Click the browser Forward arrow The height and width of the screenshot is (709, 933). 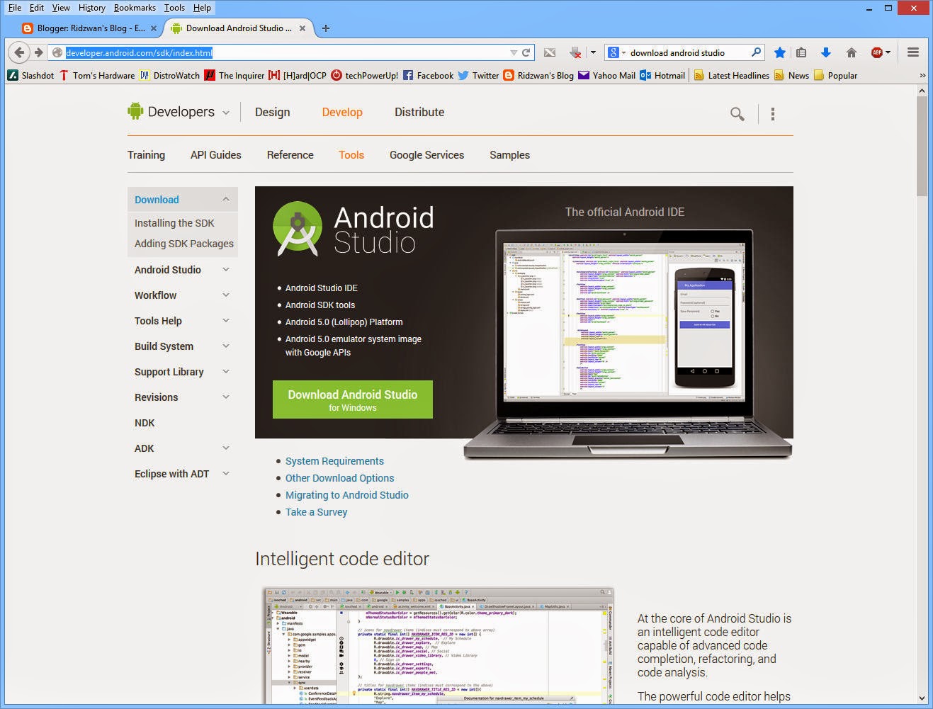click(x=39, y=52)
